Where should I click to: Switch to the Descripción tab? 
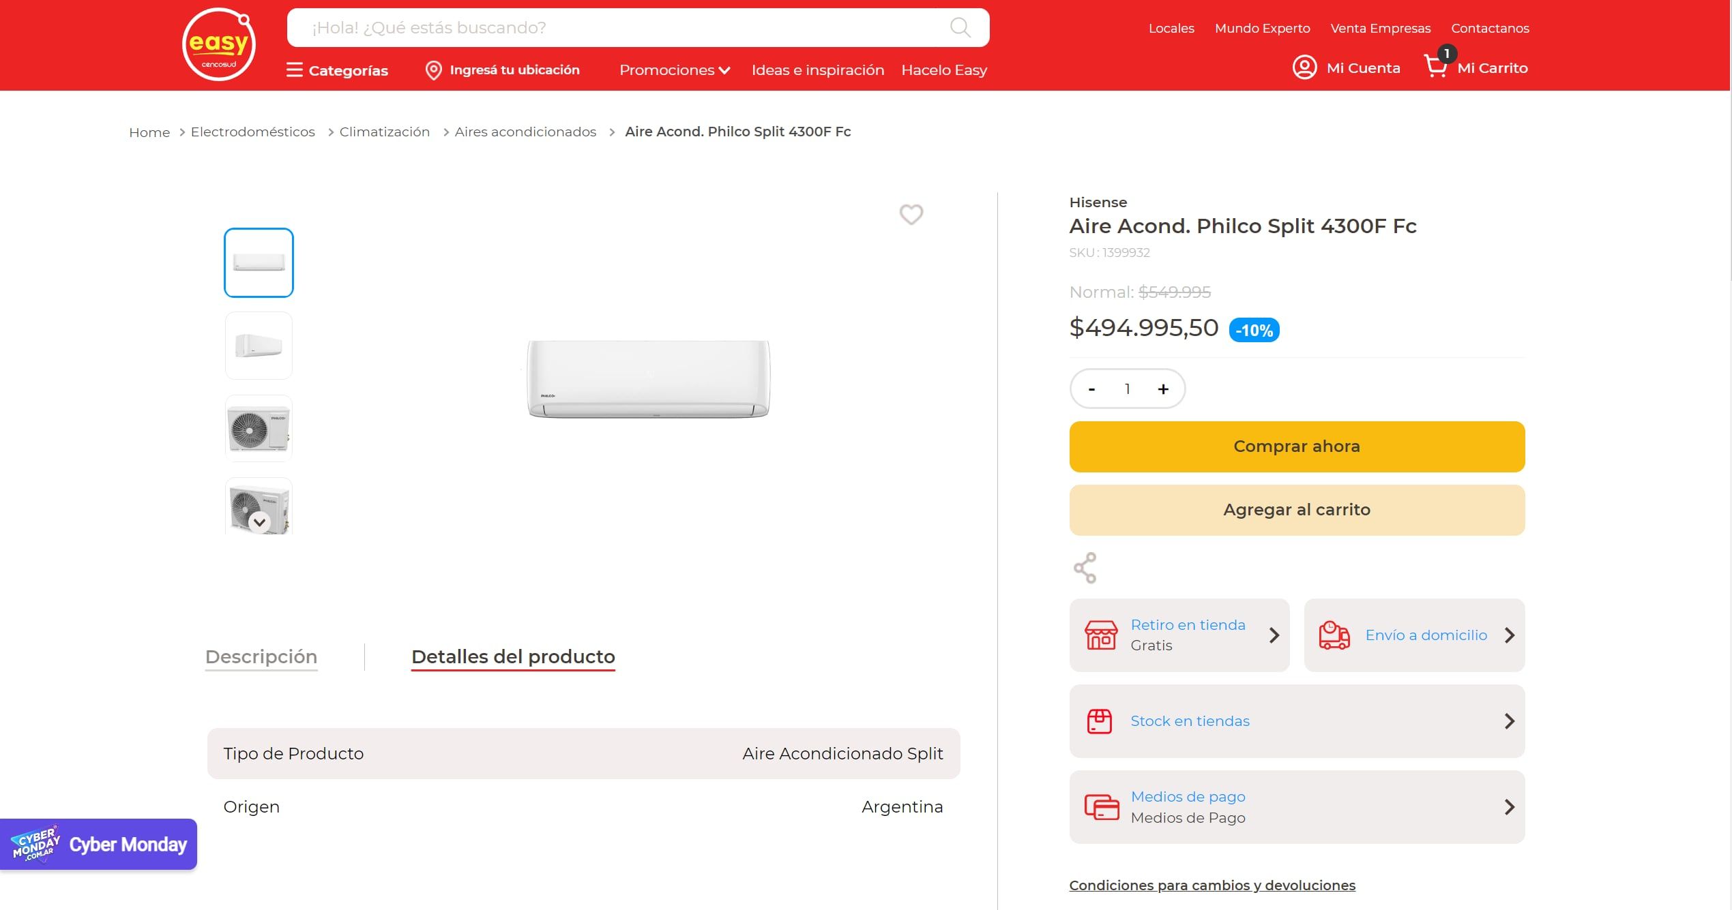[x=261, y=656]
